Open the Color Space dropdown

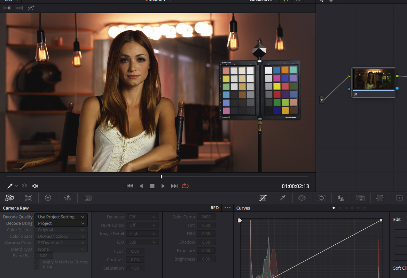[x=61, y=236]
